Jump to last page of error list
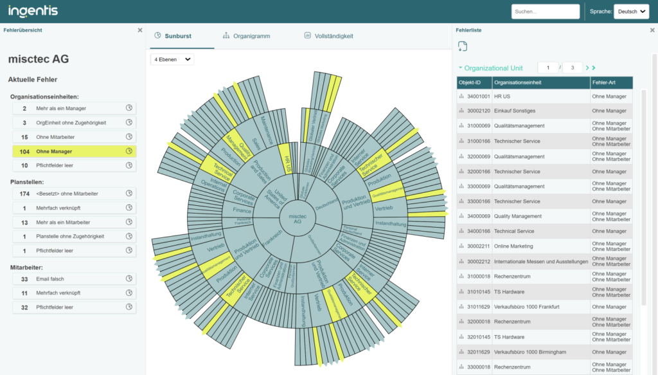 click(594, 68)
